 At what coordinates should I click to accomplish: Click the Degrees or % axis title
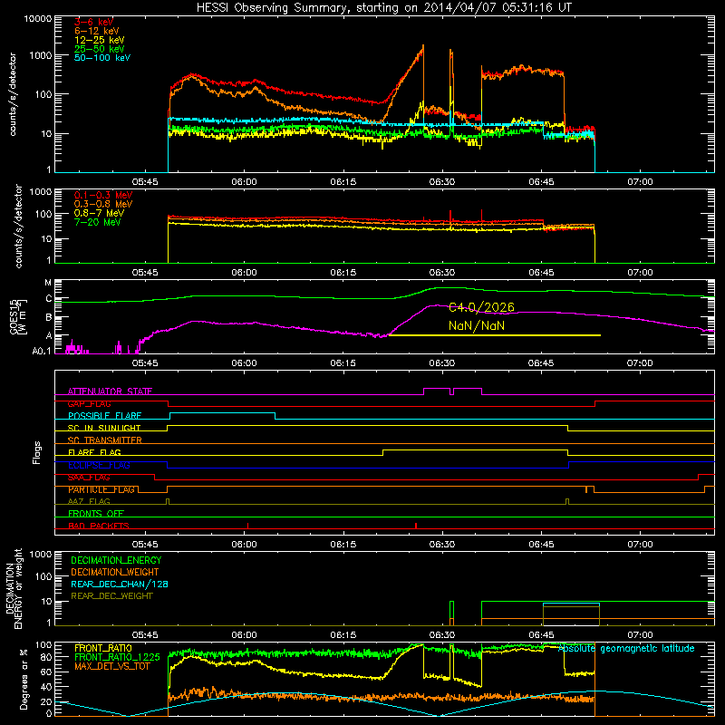coord(24,679)
